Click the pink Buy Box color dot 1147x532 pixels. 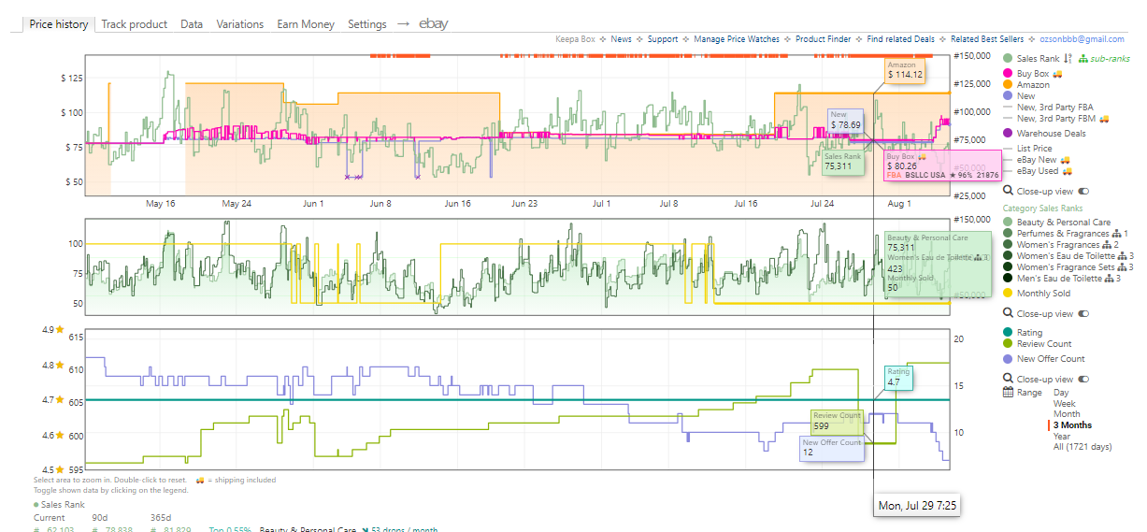click(x=1008, y=73)
